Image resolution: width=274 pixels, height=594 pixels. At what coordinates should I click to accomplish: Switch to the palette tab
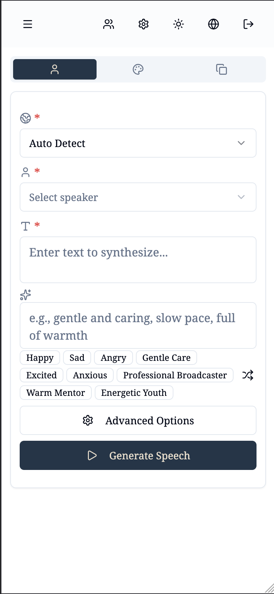click(x=138, y=69)
